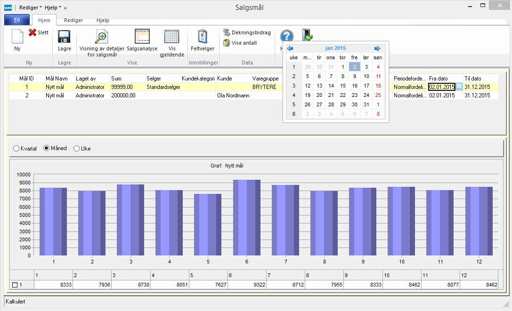Open the Salgsanalyse tool
This screenshot has width=512, height=311.
tap(142, 37)
